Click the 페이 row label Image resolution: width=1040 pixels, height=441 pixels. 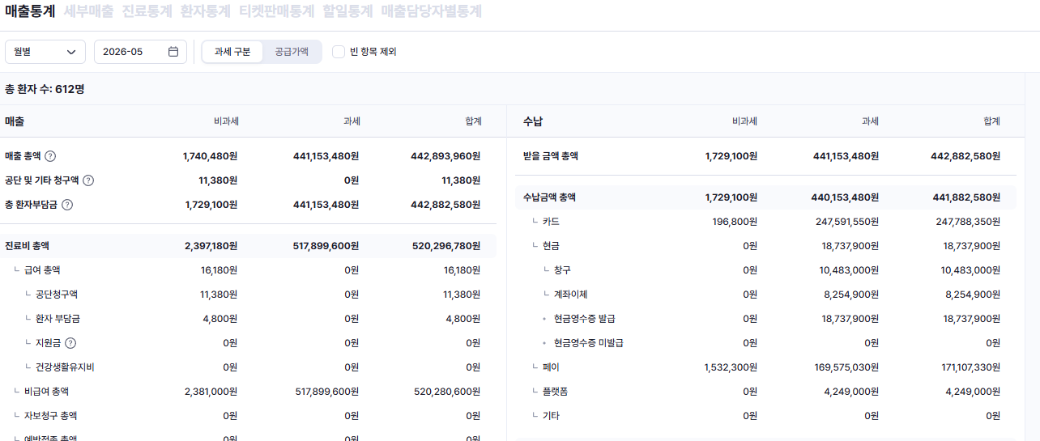click(x=551, y=367)
